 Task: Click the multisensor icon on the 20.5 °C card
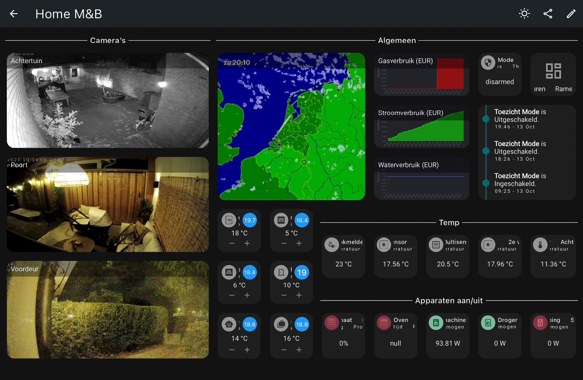tap(436, 245)
